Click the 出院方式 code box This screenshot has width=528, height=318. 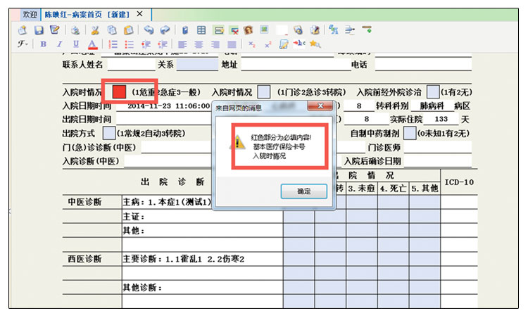coord(109,133)
